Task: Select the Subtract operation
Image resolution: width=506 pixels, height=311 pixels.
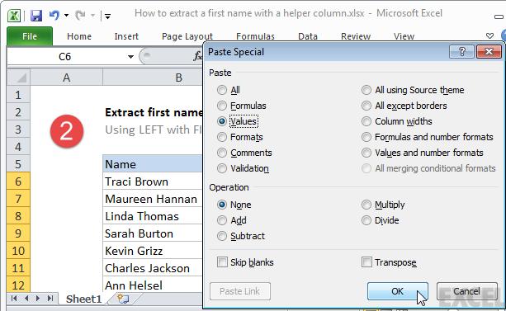Action: pyautogui.click(x=222, y=236)
